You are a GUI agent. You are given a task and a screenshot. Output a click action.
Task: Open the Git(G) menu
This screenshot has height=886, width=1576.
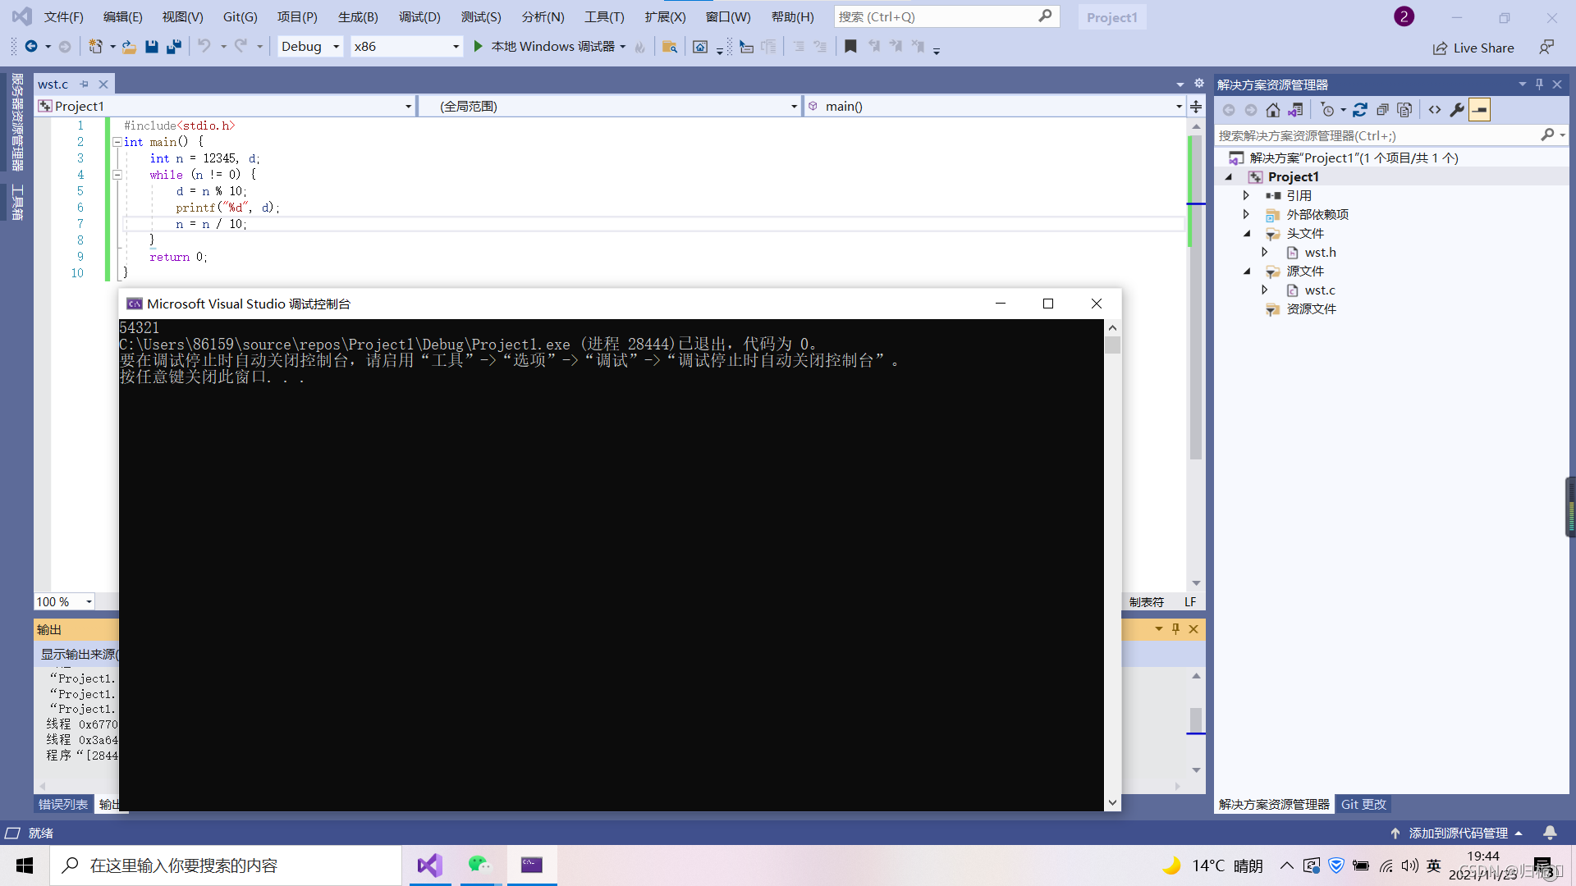pyautogui.click(x=240, y=17)
